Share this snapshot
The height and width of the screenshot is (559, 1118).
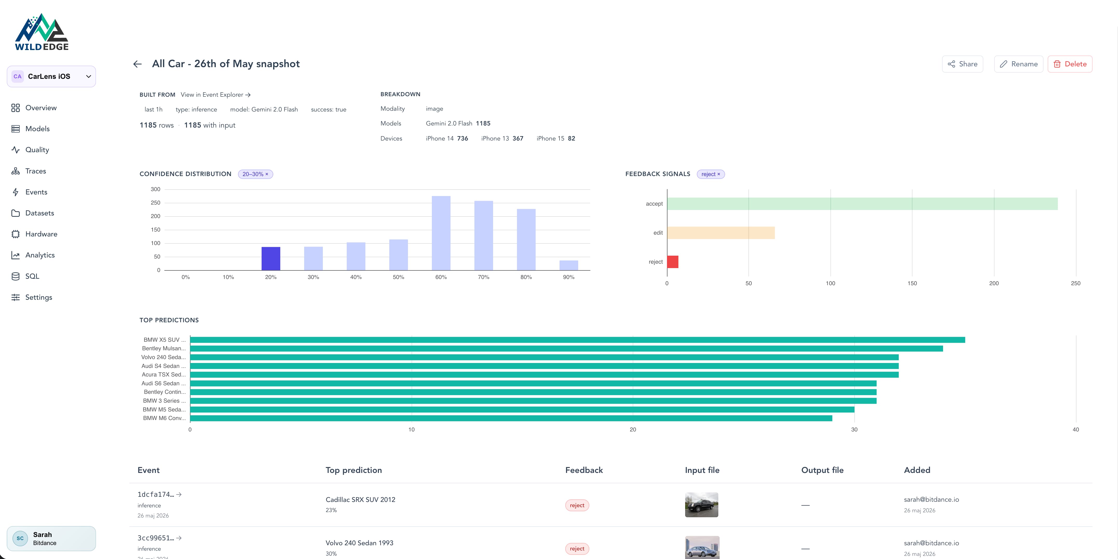click(962, 64)
